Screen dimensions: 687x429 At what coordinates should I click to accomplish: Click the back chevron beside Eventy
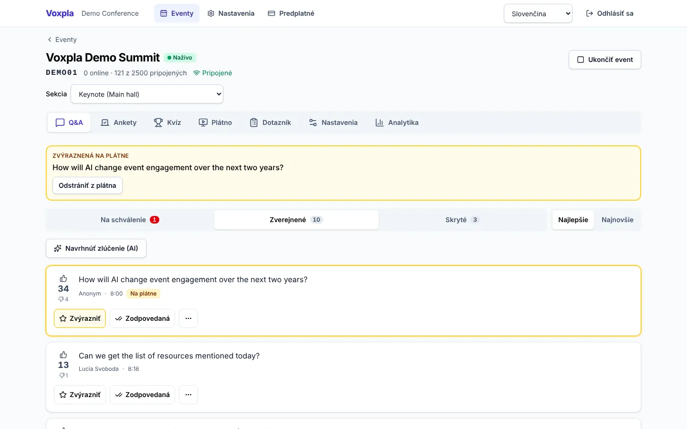coord(50,40)
